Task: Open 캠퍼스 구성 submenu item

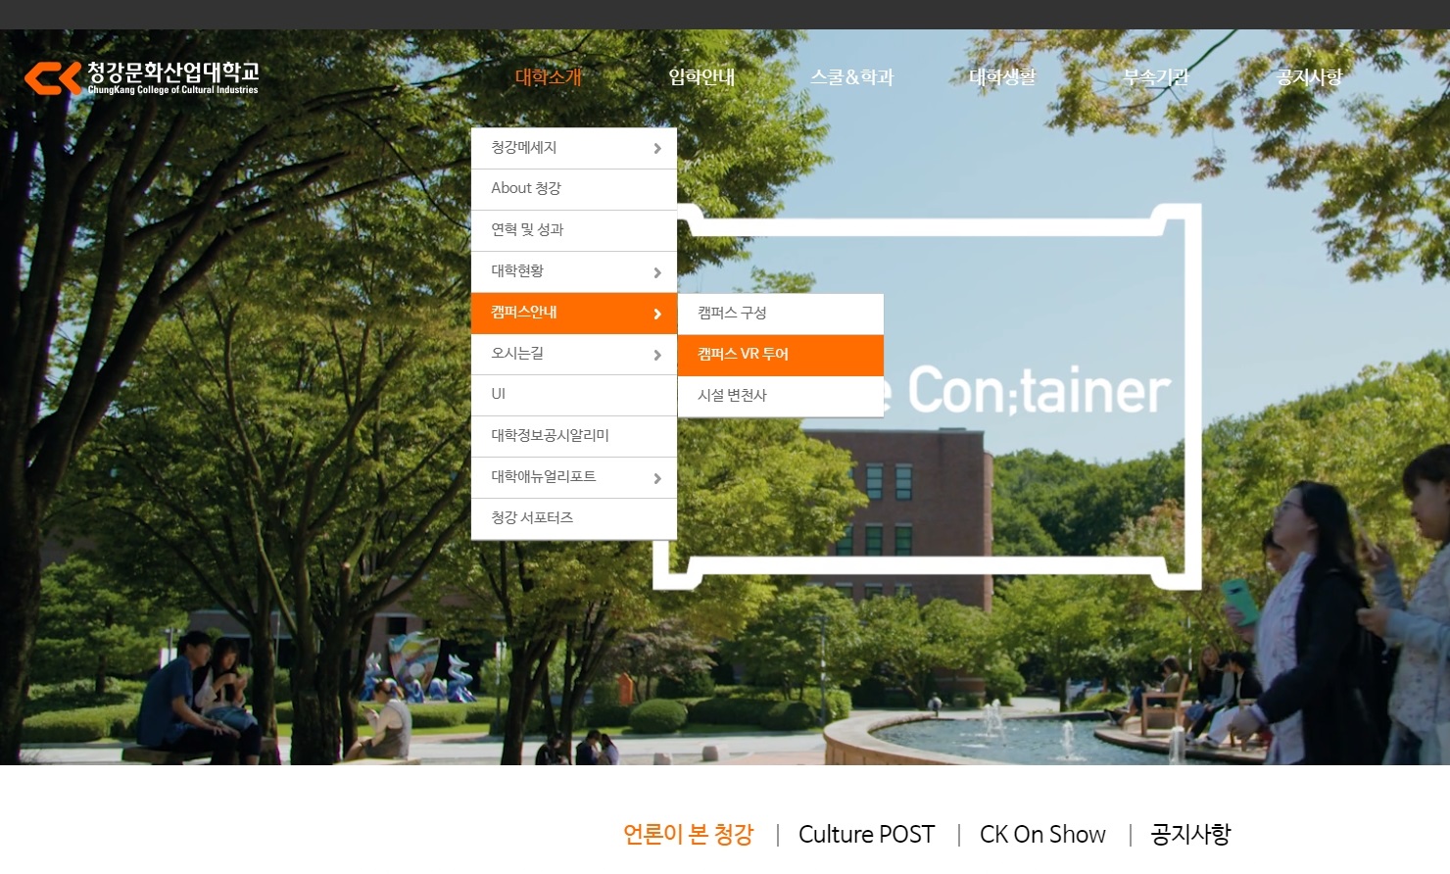Action: click(x=781, y=314)
